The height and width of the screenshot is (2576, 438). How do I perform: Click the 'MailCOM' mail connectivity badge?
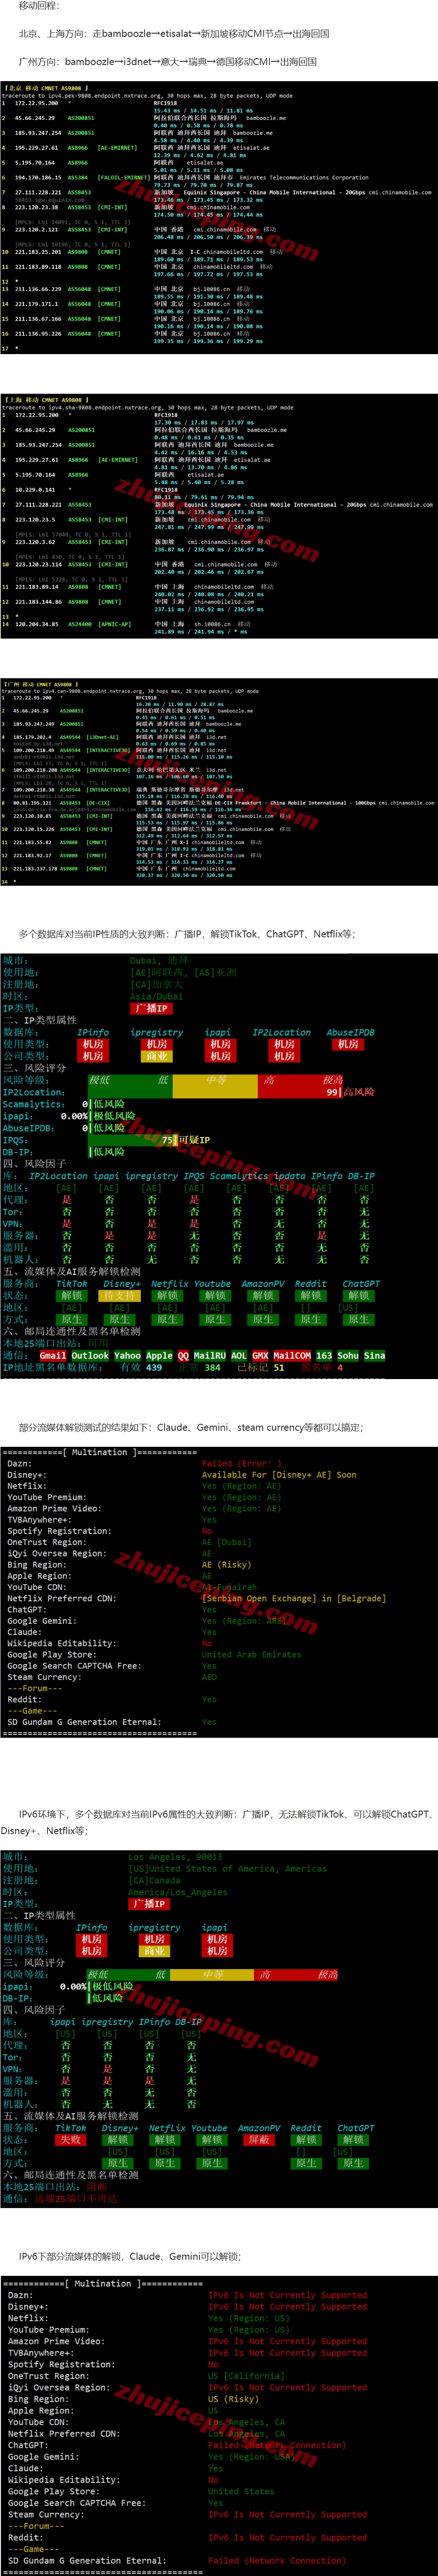pos(292,1355)
